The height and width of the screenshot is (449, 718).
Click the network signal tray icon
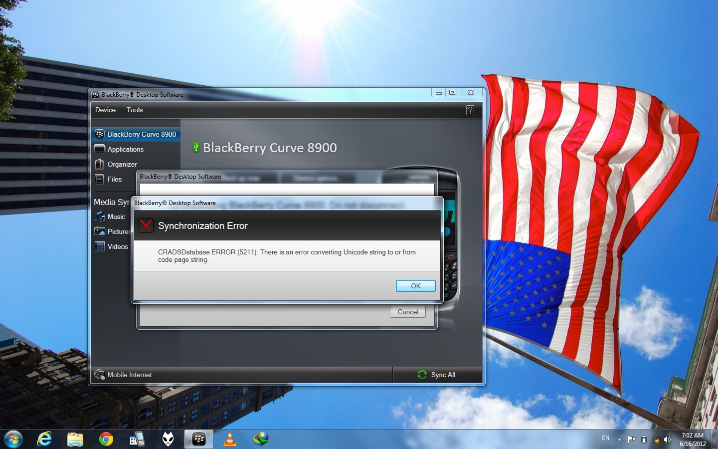[x=656, y=440]
